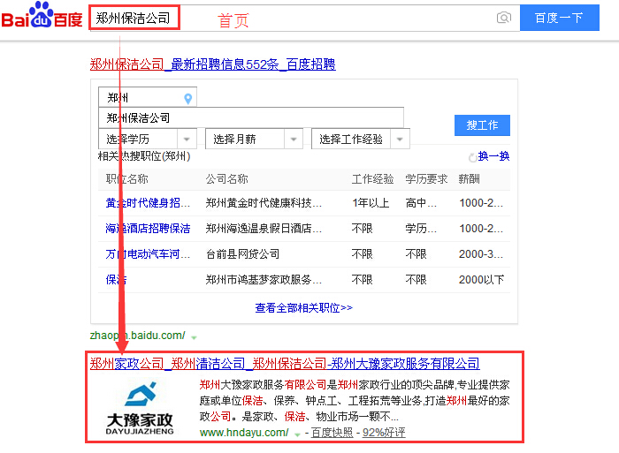The width and height of the screenshot is (619, 453).
Task: Focus the 郑州 city input field
Action: (148, 97)
